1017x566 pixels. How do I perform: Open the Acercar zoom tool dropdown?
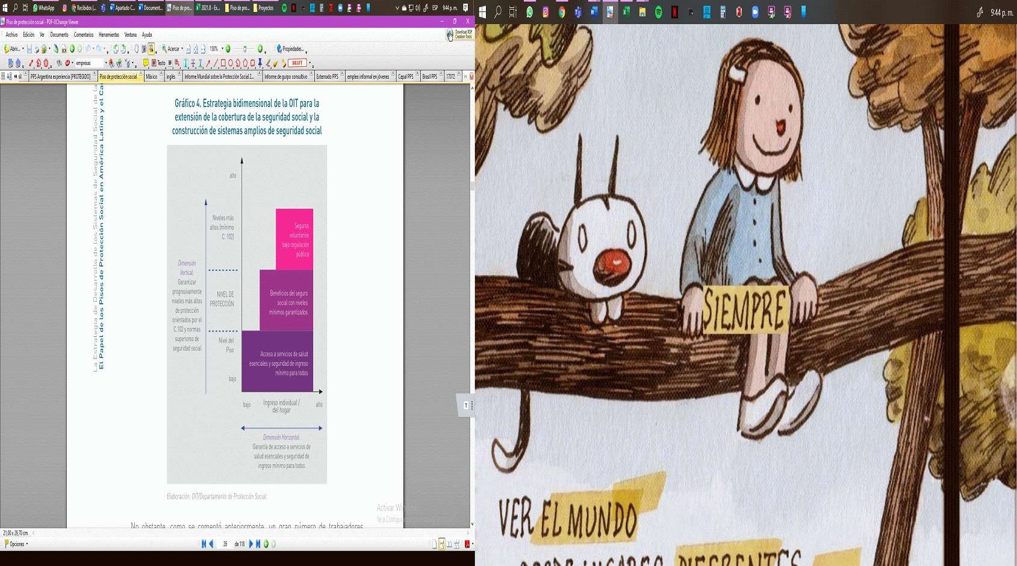pyautogui.click(x=182, y=49)
